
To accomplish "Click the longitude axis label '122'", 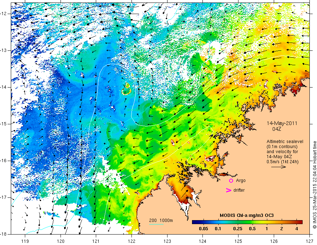I will pyautogui.click(x=131, y=241).
